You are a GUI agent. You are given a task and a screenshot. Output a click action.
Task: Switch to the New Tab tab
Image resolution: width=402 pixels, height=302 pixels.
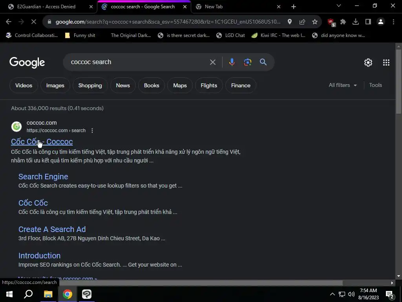pyautogui.click(x=214, y=7)
